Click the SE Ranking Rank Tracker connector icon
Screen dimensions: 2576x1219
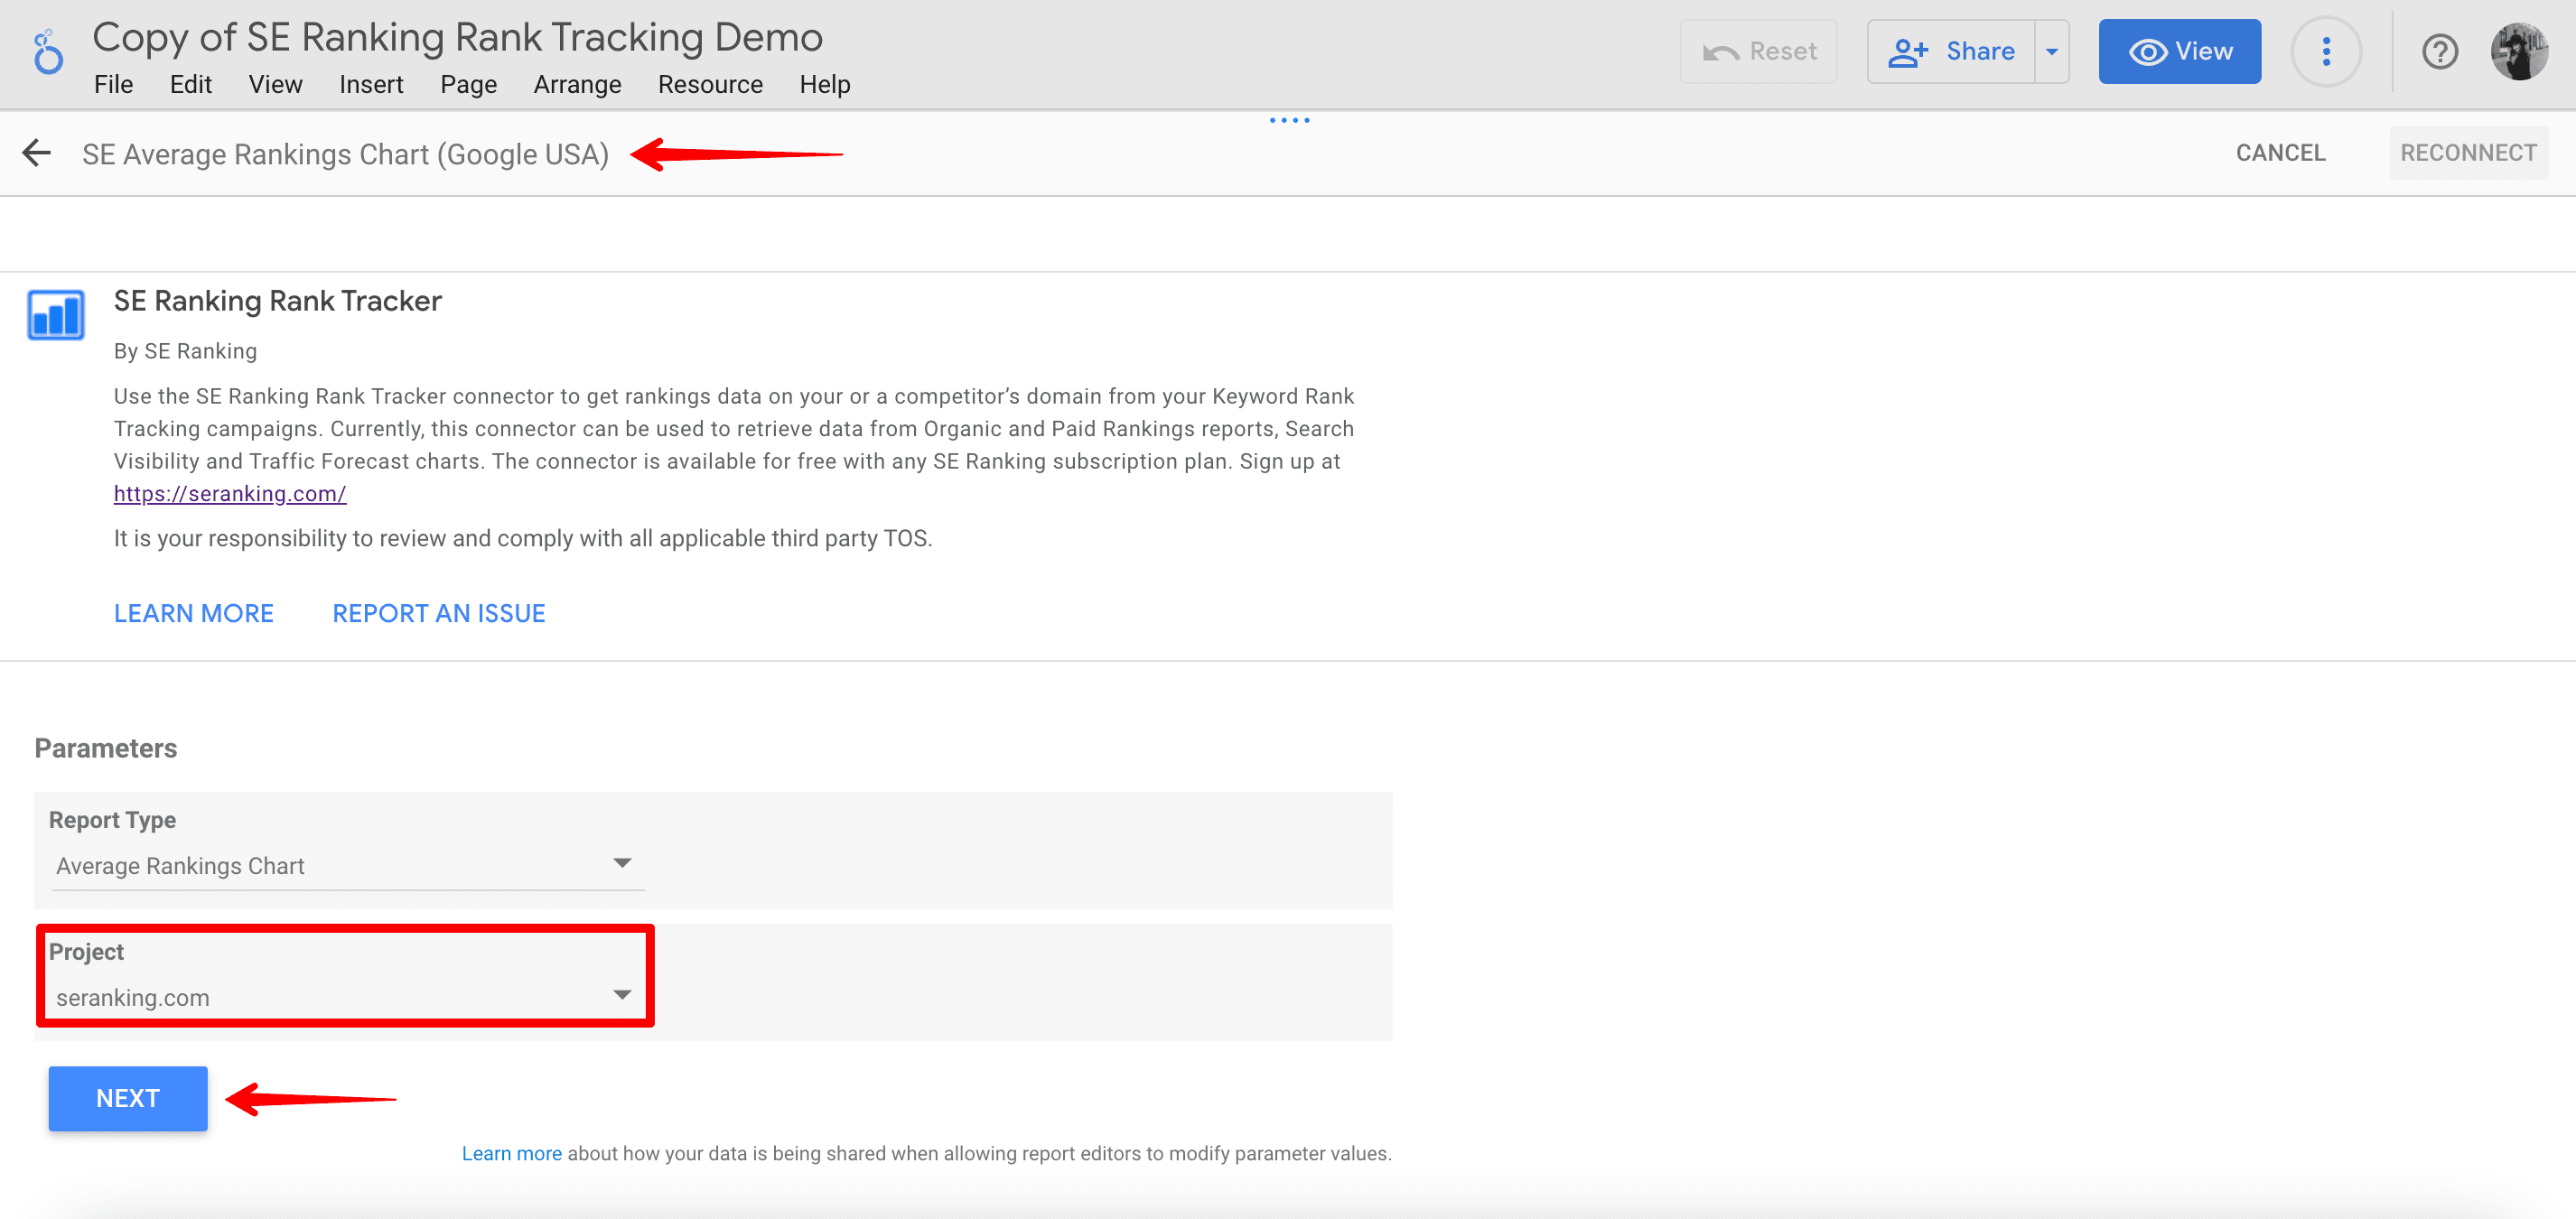56,315
